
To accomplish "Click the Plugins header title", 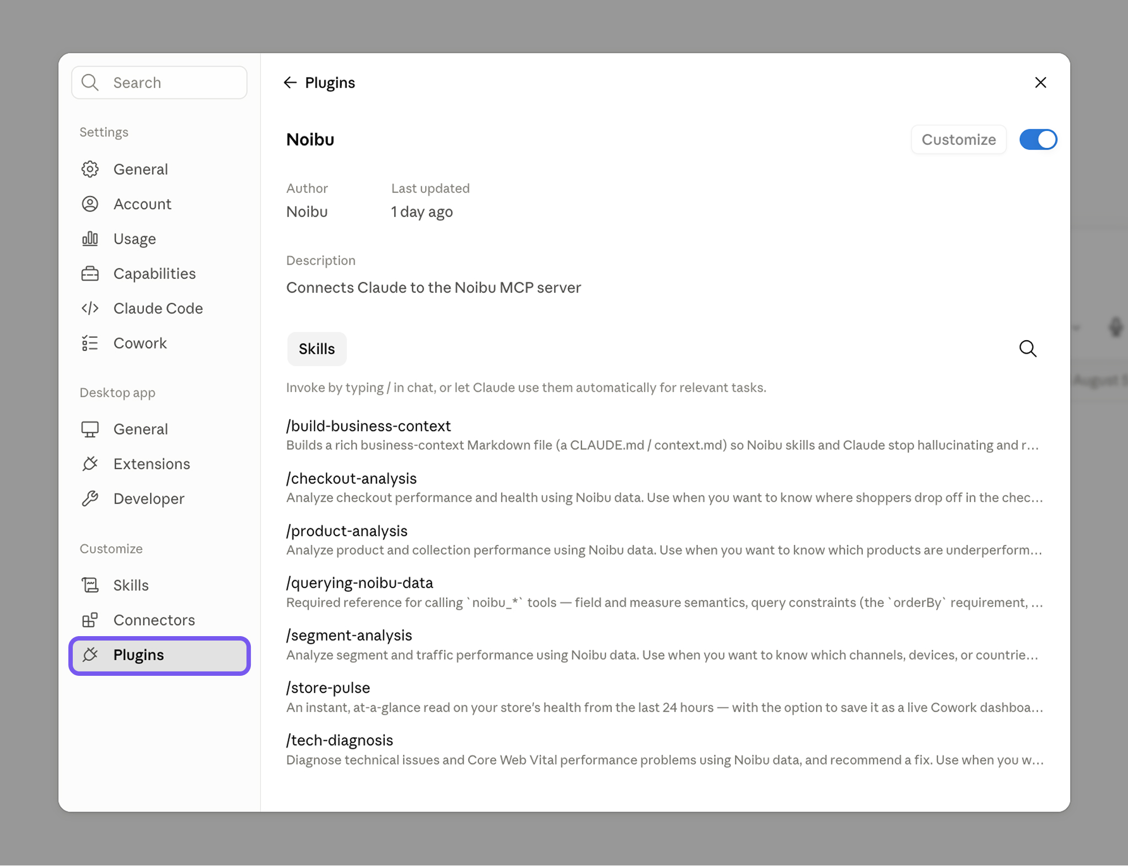I will 330,83.
